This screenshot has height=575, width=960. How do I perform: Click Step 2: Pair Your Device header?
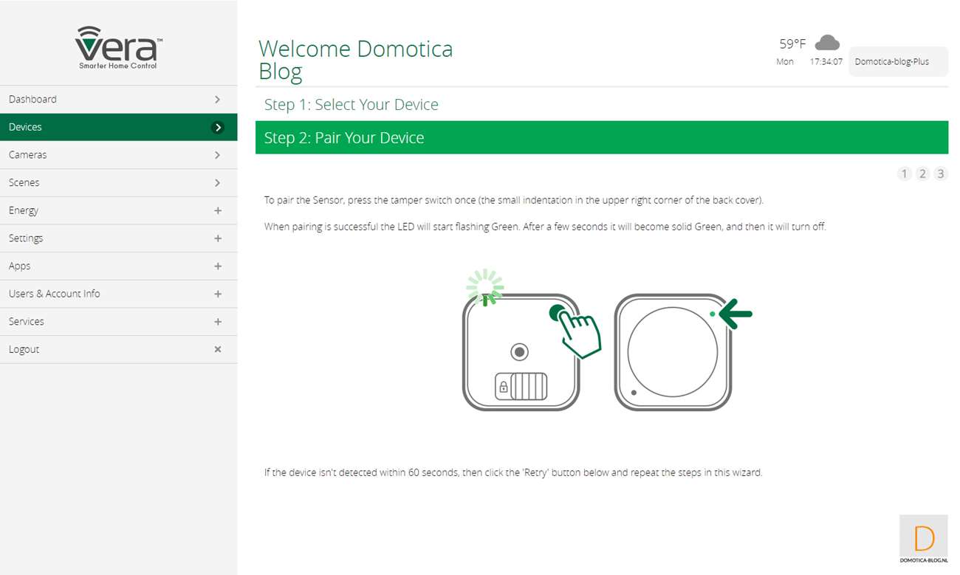(x=601, y=138)
